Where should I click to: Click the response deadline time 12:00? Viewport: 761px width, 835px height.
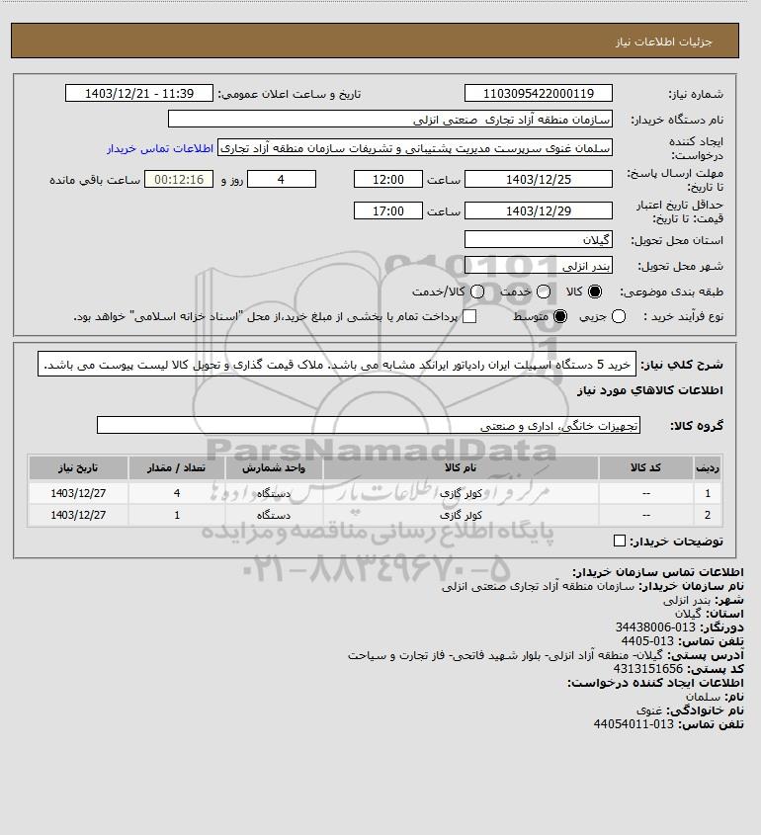point(388,180)
